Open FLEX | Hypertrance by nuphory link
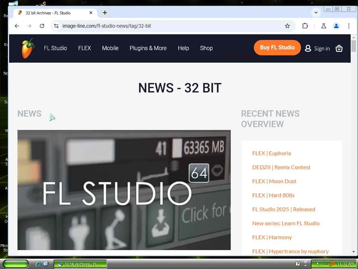358x269 pixels. coord(290,251)
